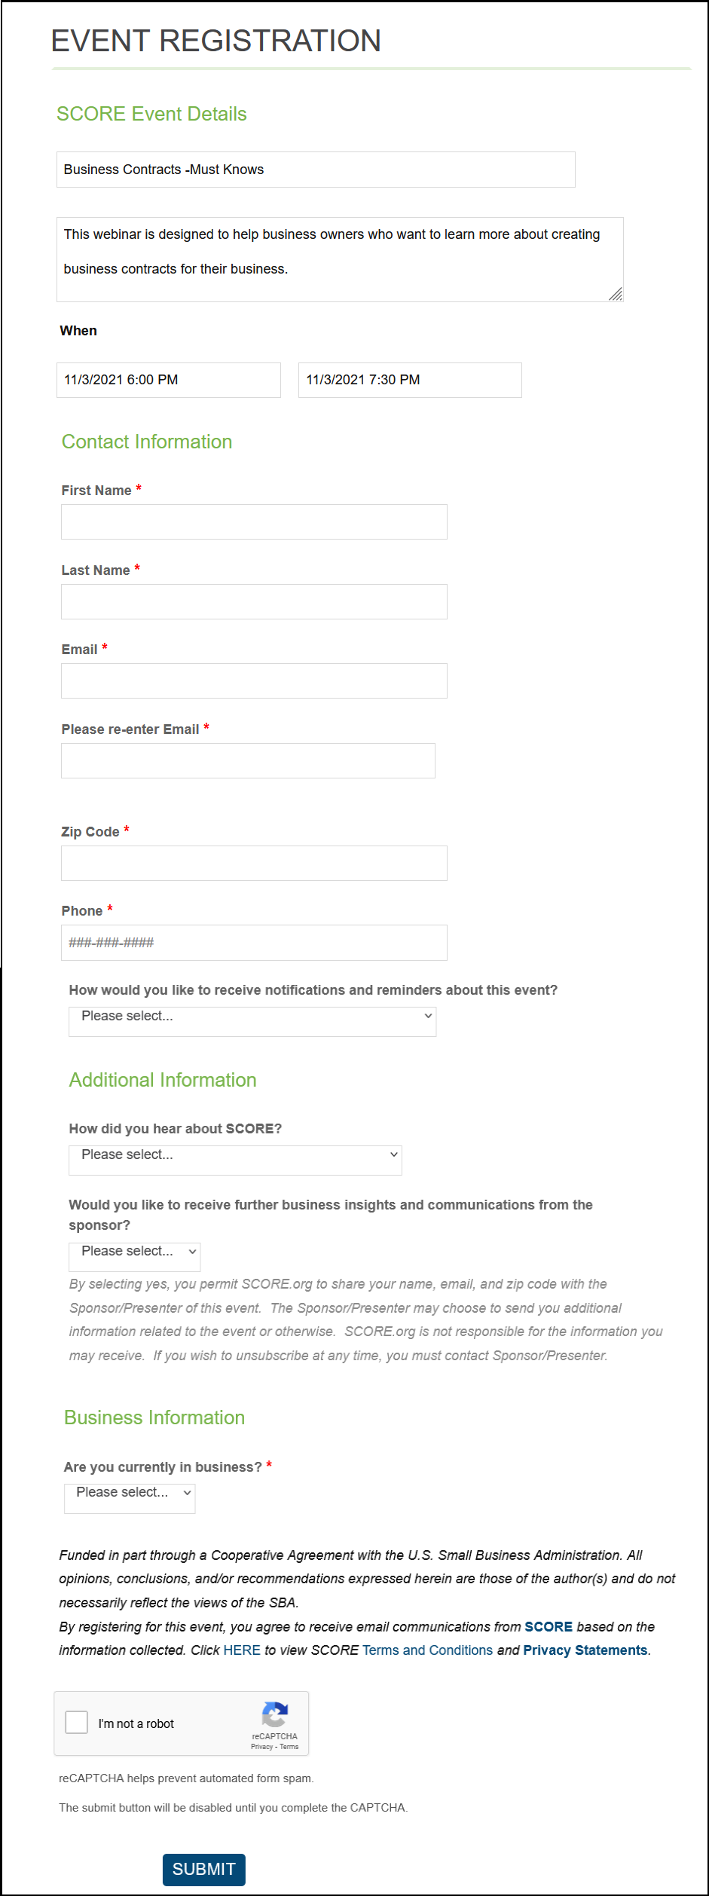Click the Please re-enter Email field
This screenshot has width=709, height=1896.
pos(248,760)
